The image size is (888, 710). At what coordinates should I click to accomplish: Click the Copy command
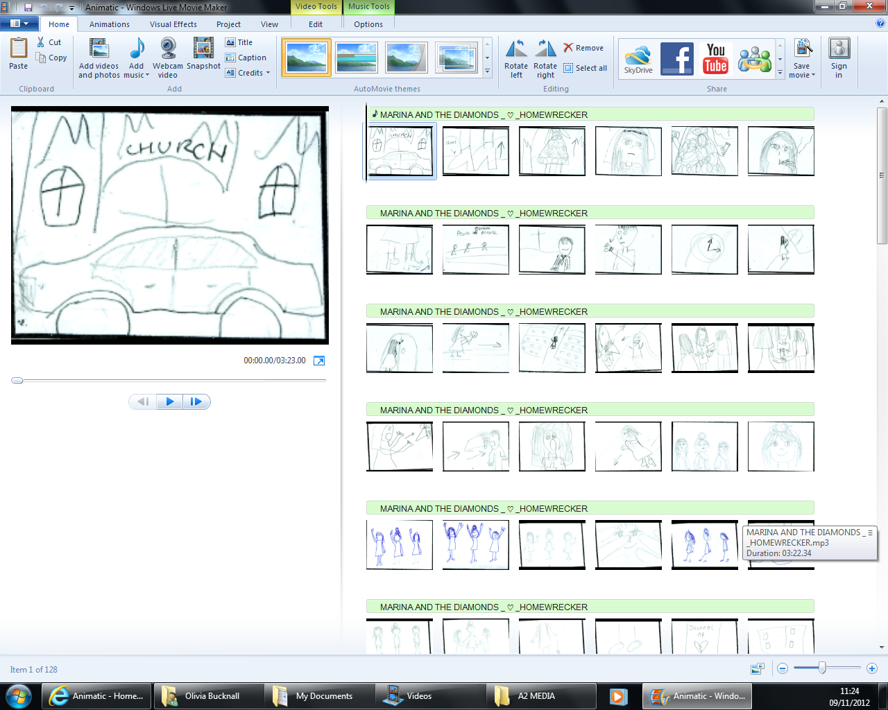52,58
